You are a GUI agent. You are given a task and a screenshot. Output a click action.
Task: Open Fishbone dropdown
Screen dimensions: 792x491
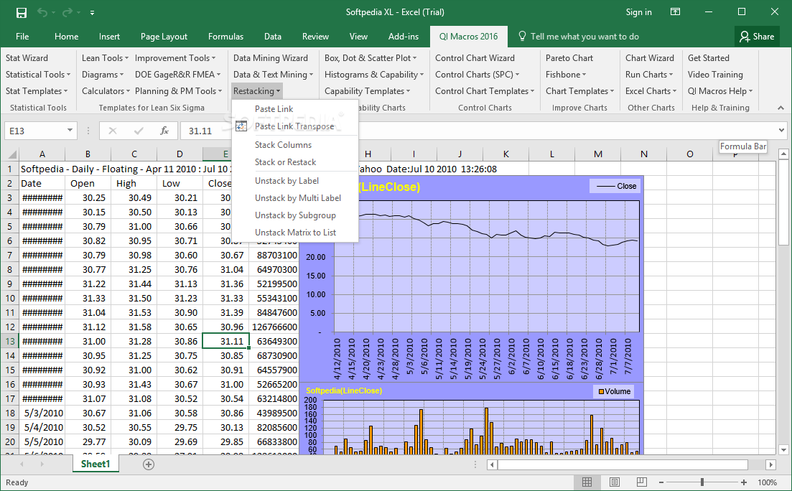pyautogui.click(x=566, y=74)
